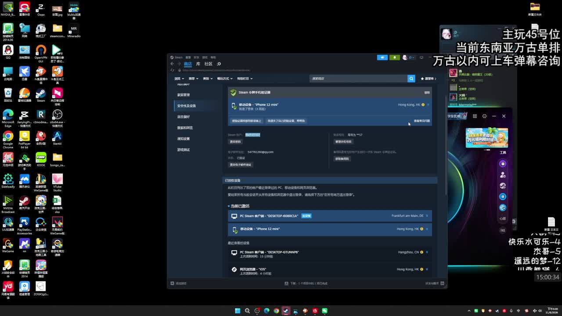
Task: Click the Steam store search field
Action: [x=358, y=79]
